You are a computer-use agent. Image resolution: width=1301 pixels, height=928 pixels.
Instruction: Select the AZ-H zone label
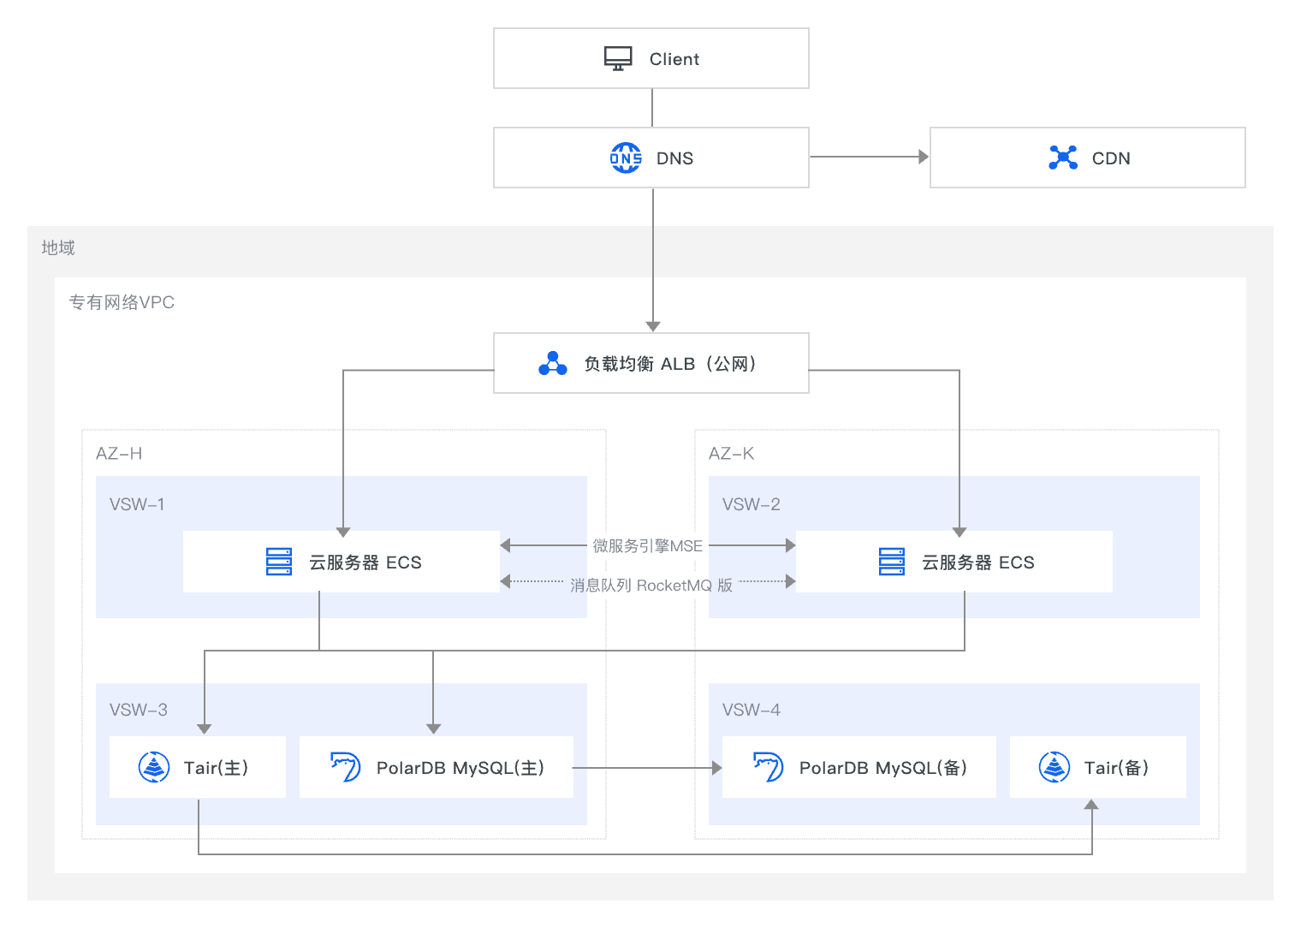119,453
